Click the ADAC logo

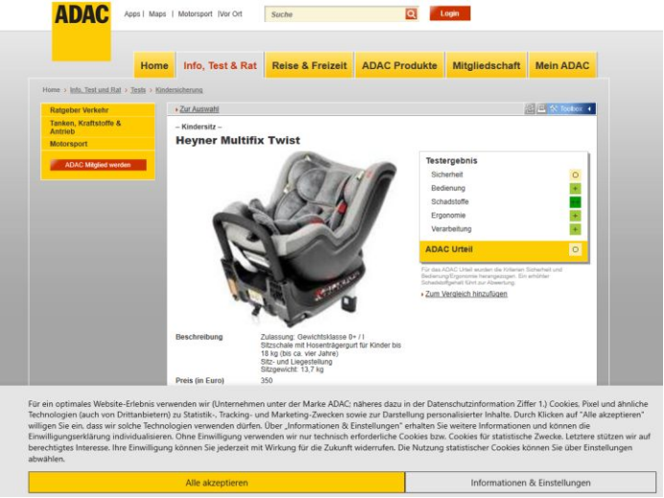(x=81, y=32)
